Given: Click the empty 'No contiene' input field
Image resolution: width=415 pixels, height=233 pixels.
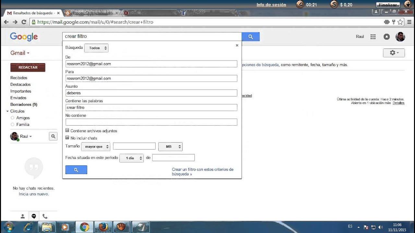Looking at the screenshot, I should (x=151, y=122).
